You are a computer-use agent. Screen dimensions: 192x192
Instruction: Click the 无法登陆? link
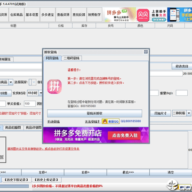[92, 122]
